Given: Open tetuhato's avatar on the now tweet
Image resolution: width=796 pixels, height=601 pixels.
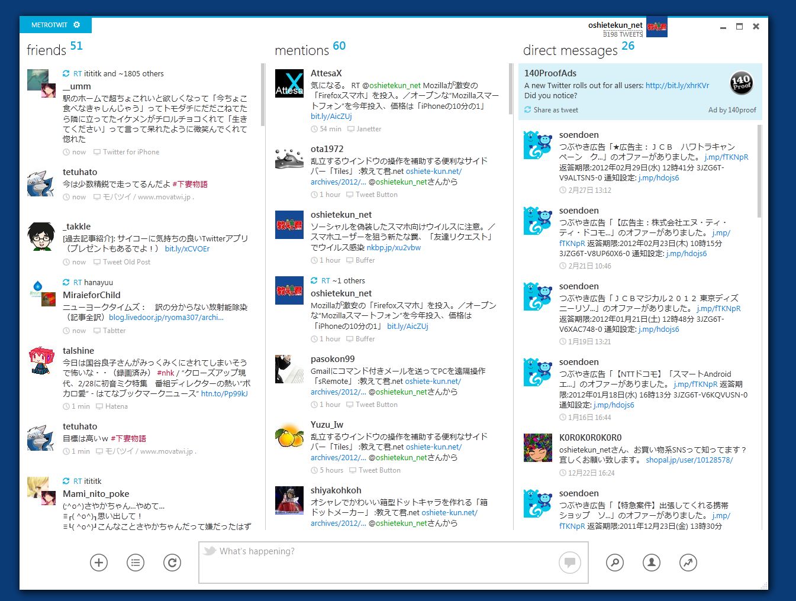Looking at the screenshot, I should (x=41, y=183).
